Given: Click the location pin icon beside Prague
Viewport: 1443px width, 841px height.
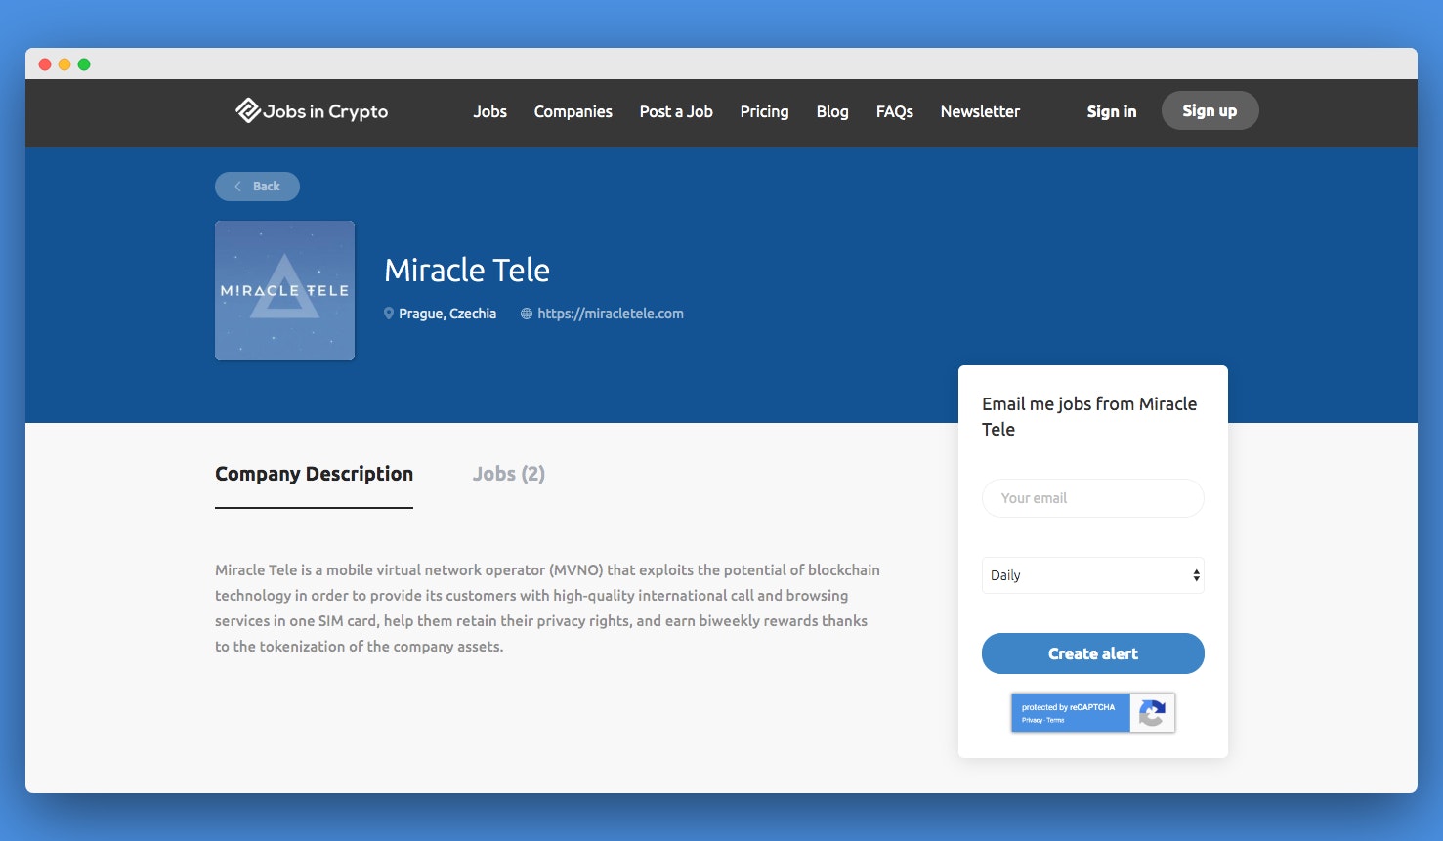Looking at the screenshot, I should (389, 314).
